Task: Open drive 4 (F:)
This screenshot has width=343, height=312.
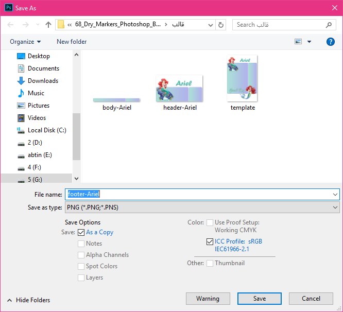Action: click(x=35, y=167)
